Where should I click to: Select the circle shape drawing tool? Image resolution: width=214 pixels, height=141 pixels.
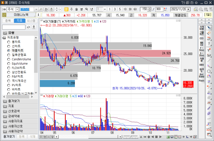pyautogui.click(x=209, y=71)
